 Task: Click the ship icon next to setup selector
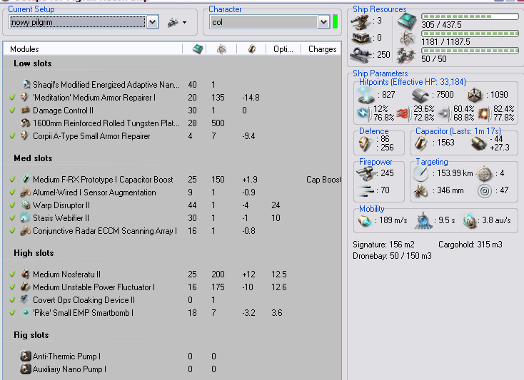tap(173, 22)
